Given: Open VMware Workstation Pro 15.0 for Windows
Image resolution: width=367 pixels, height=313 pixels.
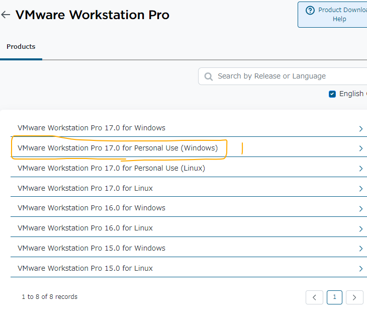Looking at the screenshot, I should (91, 249).
